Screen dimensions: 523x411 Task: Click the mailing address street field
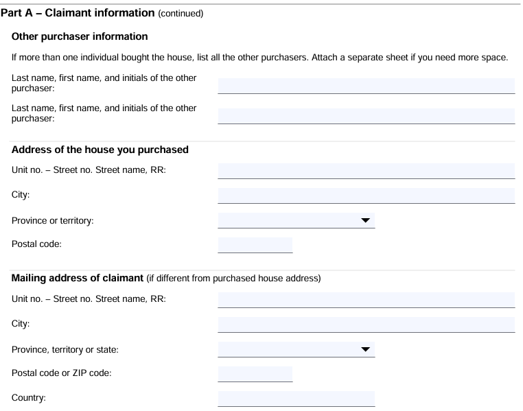(x=366, y=299)
